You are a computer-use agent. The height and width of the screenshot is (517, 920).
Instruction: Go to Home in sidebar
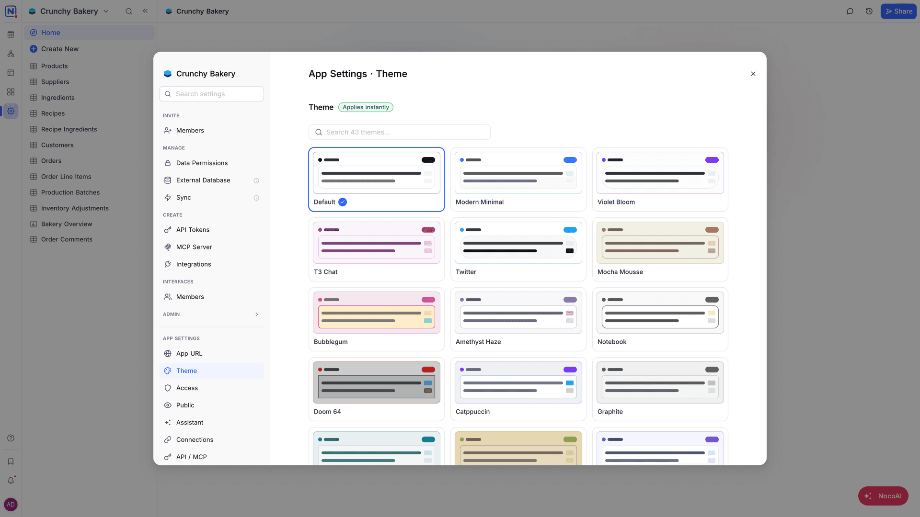click(89, 33)
